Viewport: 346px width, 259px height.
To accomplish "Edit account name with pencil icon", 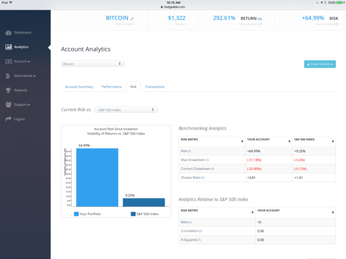I will (132, 19).
